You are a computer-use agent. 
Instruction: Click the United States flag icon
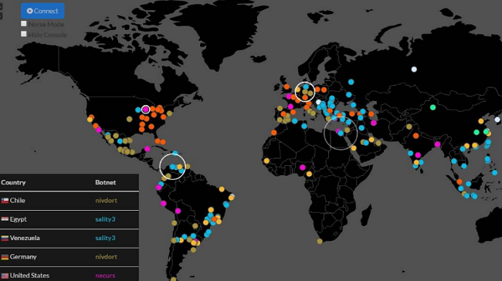click(5, 276)
